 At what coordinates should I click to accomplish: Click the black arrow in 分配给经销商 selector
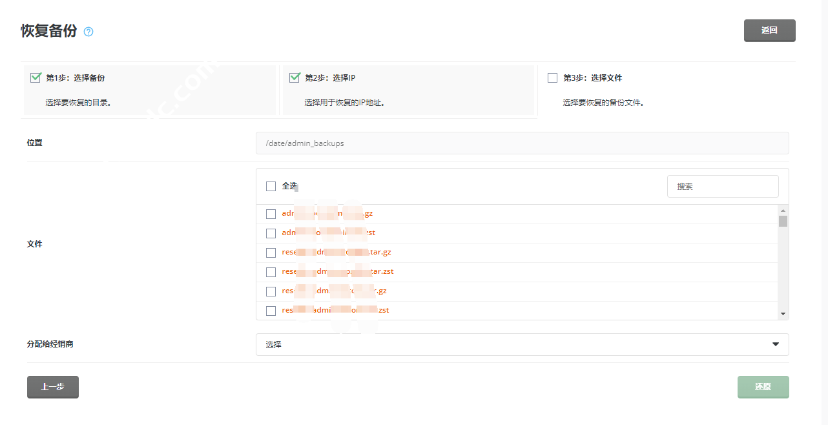pyautogui.click(x=776, y=344)
